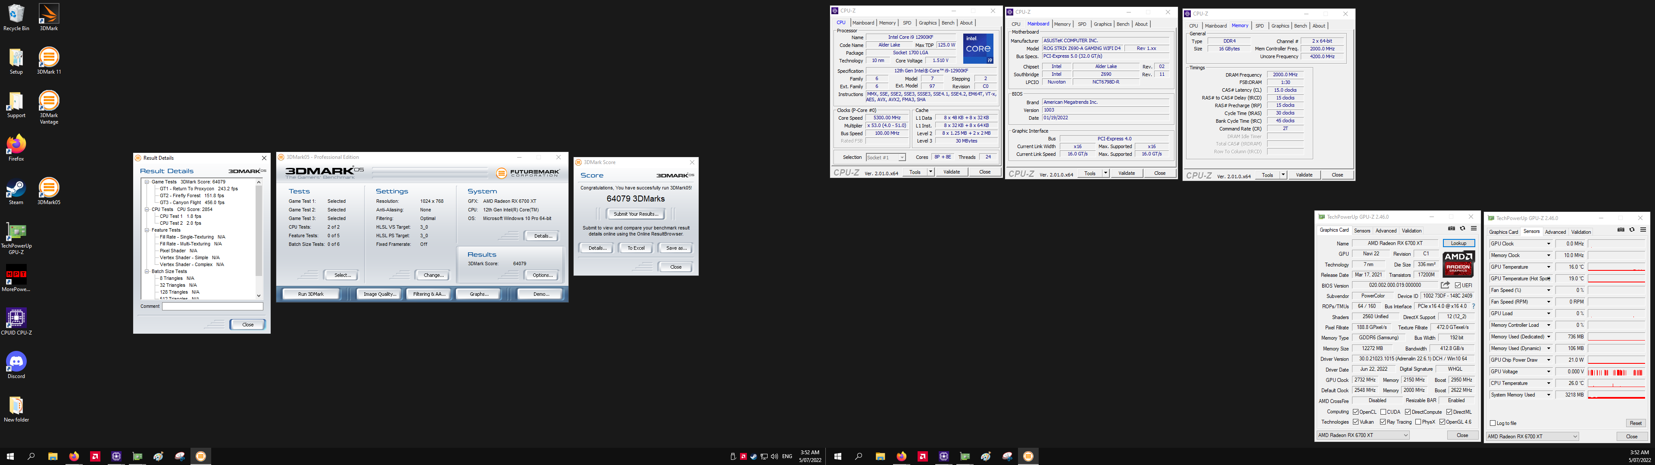Open Validation tab in GPU-Z Sensors window
The image size is (1655, 465).
(1580, 232)
